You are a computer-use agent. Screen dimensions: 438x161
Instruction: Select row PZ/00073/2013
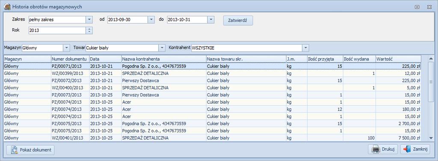pos(212,95)
